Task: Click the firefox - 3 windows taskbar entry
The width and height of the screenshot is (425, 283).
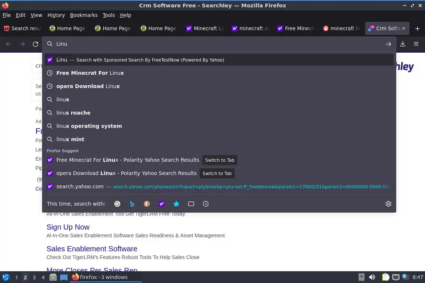Action: click(106, 277)
